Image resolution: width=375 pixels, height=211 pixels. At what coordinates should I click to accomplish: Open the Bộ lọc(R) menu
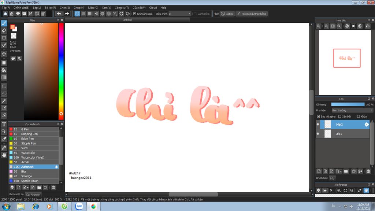tap(50, 7)
